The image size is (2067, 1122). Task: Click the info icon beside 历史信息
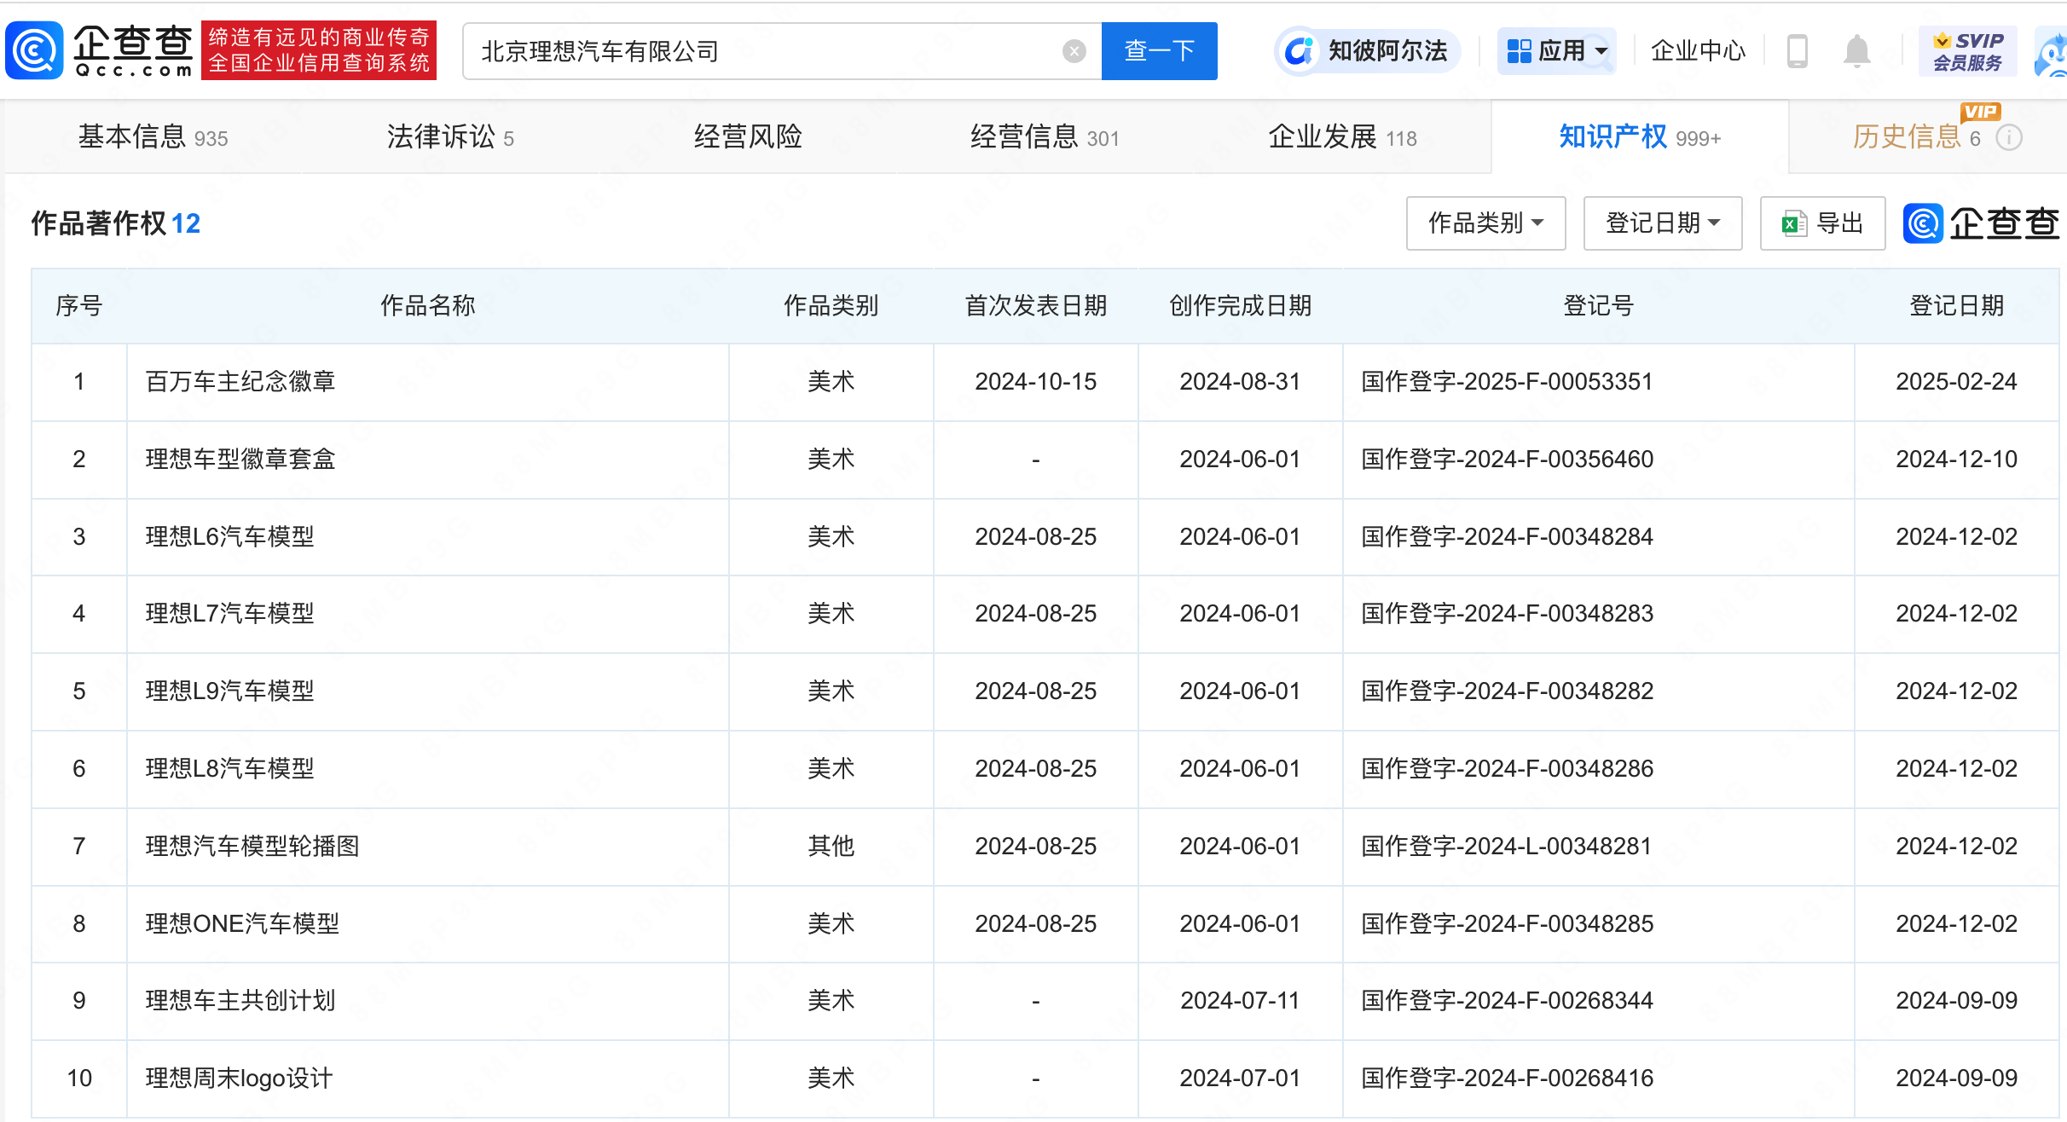(2010, 137)
